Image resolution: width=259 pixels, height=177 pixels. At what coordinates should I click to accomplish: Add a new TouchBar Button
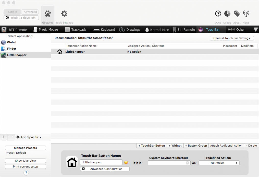152,146
